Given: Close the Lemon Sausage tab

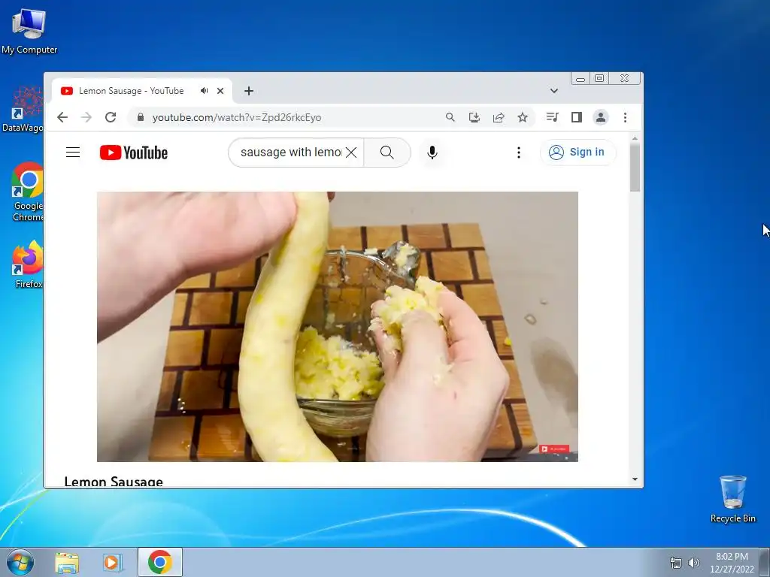Looking at the screenshot, I should [220, 91].
